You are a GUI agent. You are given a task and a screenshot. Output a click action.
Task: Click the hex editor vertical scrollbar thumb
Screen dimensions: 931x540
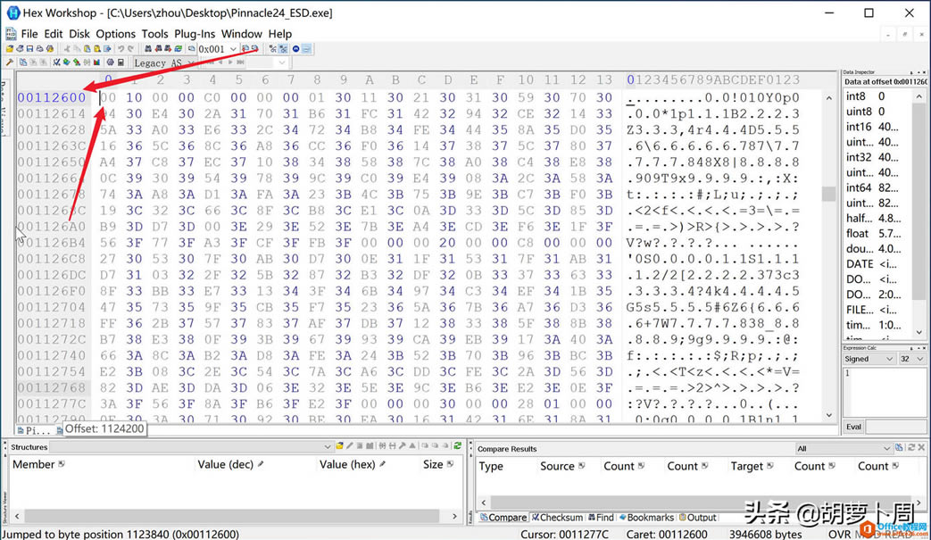pos(829,194)
